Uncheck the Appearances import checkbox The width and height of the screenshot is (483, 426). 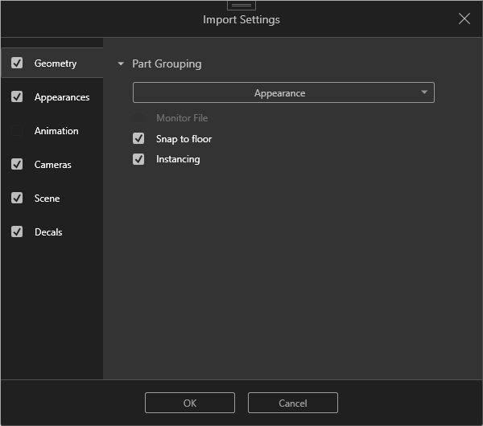17,97
